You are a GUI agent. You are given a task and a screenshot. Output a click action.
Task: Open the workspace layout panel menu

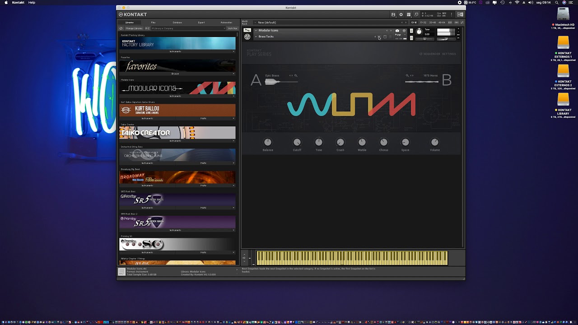409,14
